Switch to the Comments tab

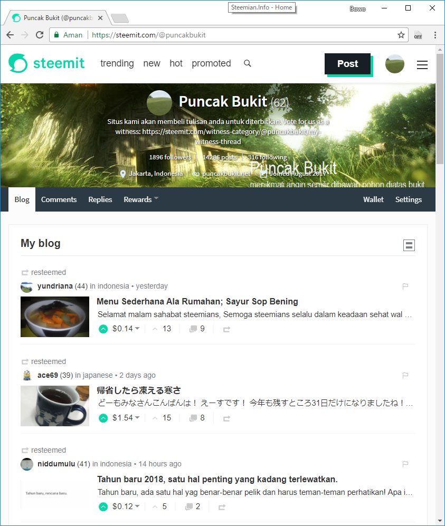point(59,199)
